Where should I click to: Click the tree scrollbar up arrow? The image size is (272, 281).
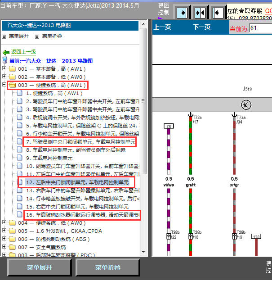click(x=143, y=24)
